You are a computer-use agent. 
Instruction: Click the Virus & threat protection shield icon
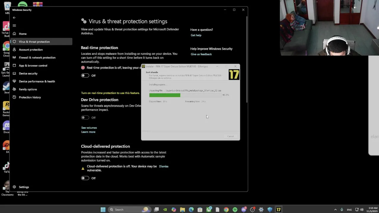(14, 42)
